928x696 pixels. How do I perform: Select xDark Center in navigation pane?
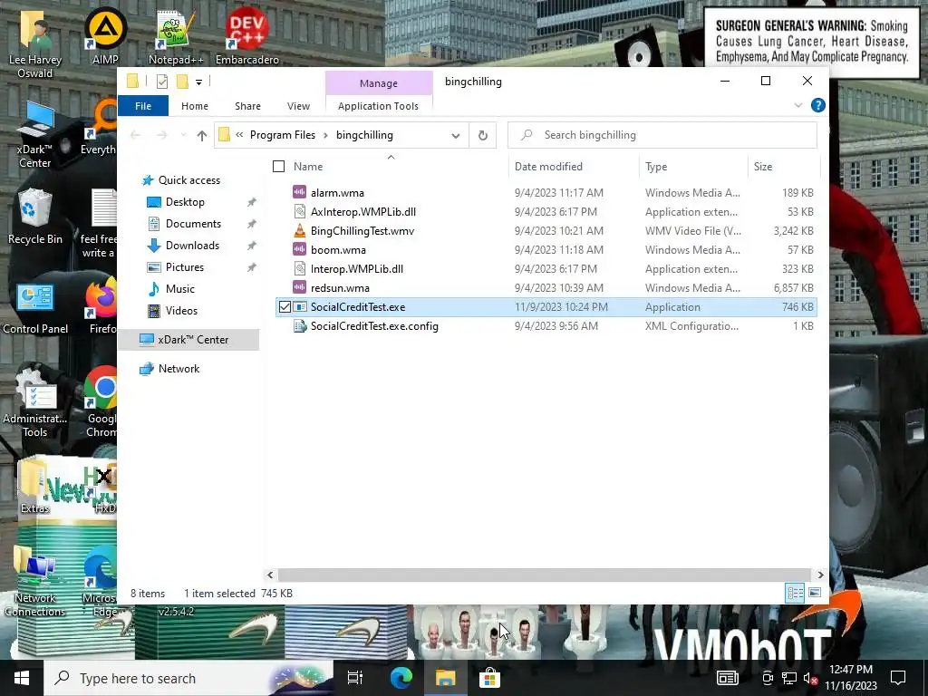tap(188, 340)
